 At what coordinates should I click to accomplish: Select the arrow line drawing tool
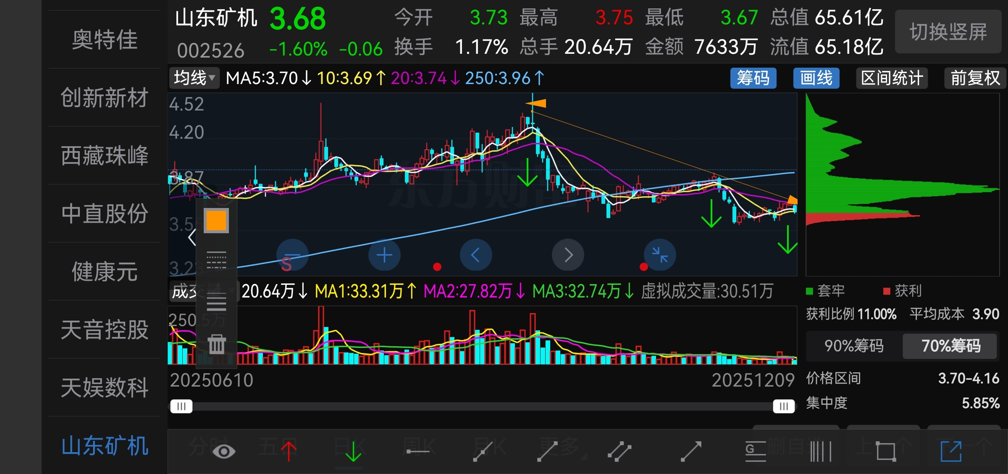point(691,451)
